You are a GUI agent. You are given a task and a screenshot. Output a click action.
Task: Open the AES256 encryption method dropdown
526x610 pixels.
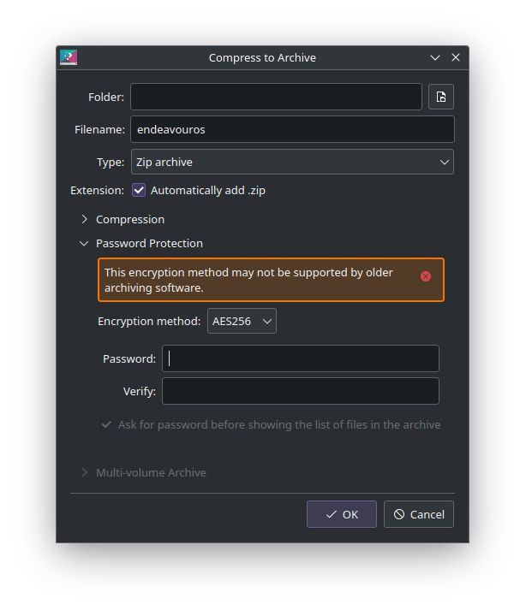pyautogui.click(x=242, y=321)
